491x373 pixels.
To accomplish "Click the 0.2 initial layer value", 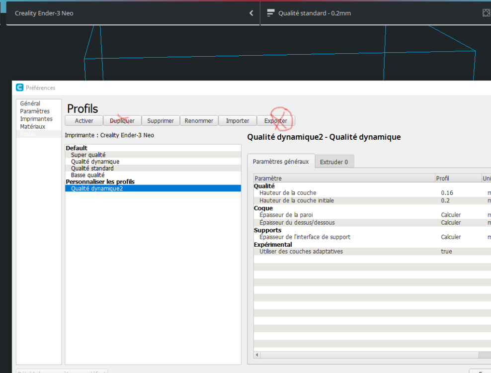I will tap(445, 200).
